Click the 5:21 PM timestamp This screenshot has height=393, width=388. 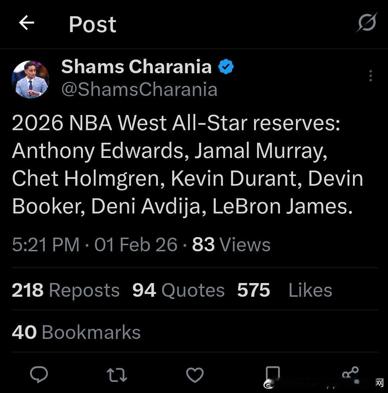click(45, 244)
